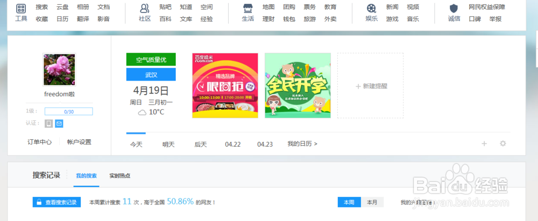
Task: Open the 知道 link
Action: 186,7
